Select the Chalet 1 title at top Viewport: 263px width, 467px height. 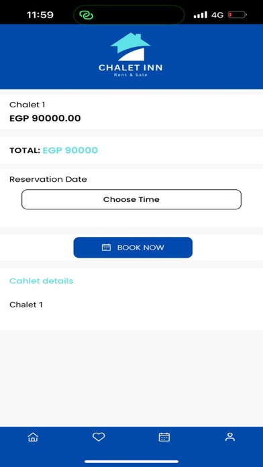[27, 105]
